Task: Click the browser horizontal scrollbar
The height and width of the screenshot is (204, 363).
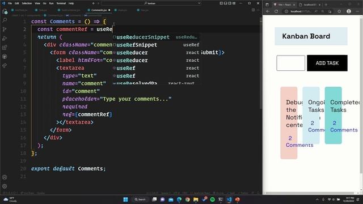Action: (310, 193)
